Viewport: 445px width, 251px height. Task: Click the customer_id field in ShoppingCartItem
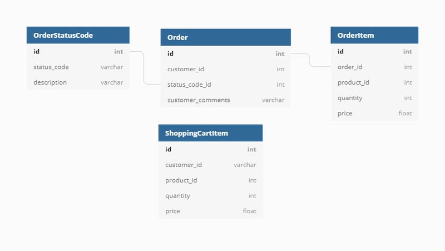tap(210, 165)
